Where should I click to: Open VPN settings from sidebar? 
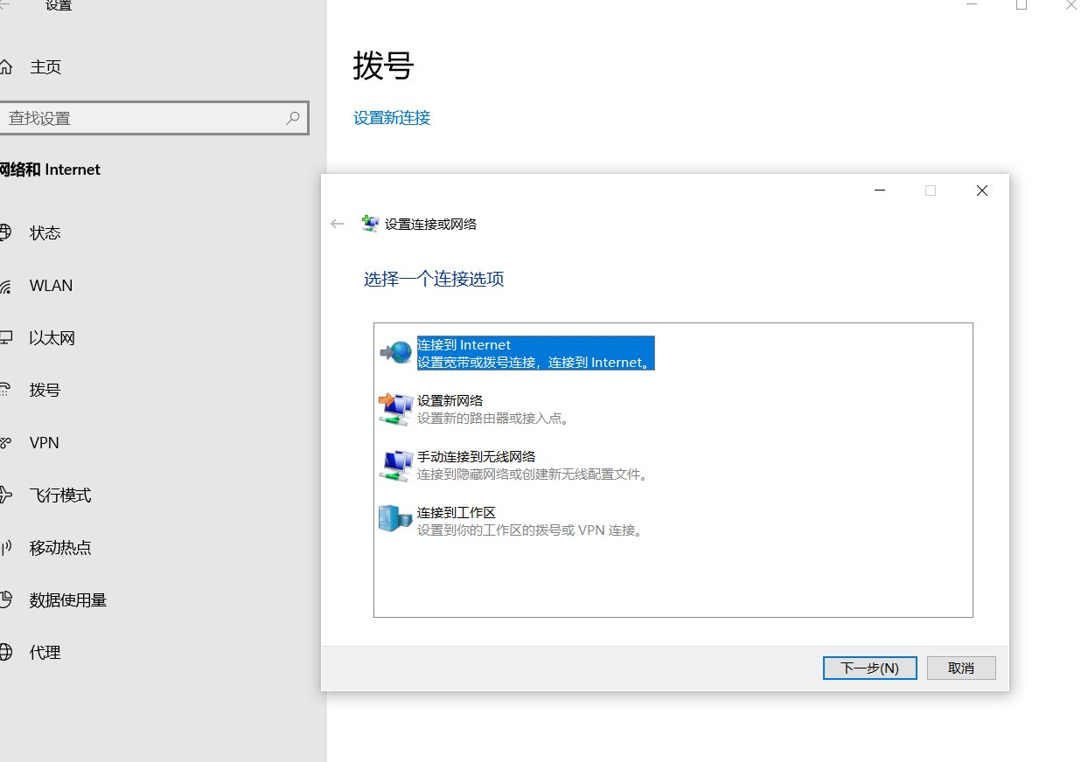point(44,442)
